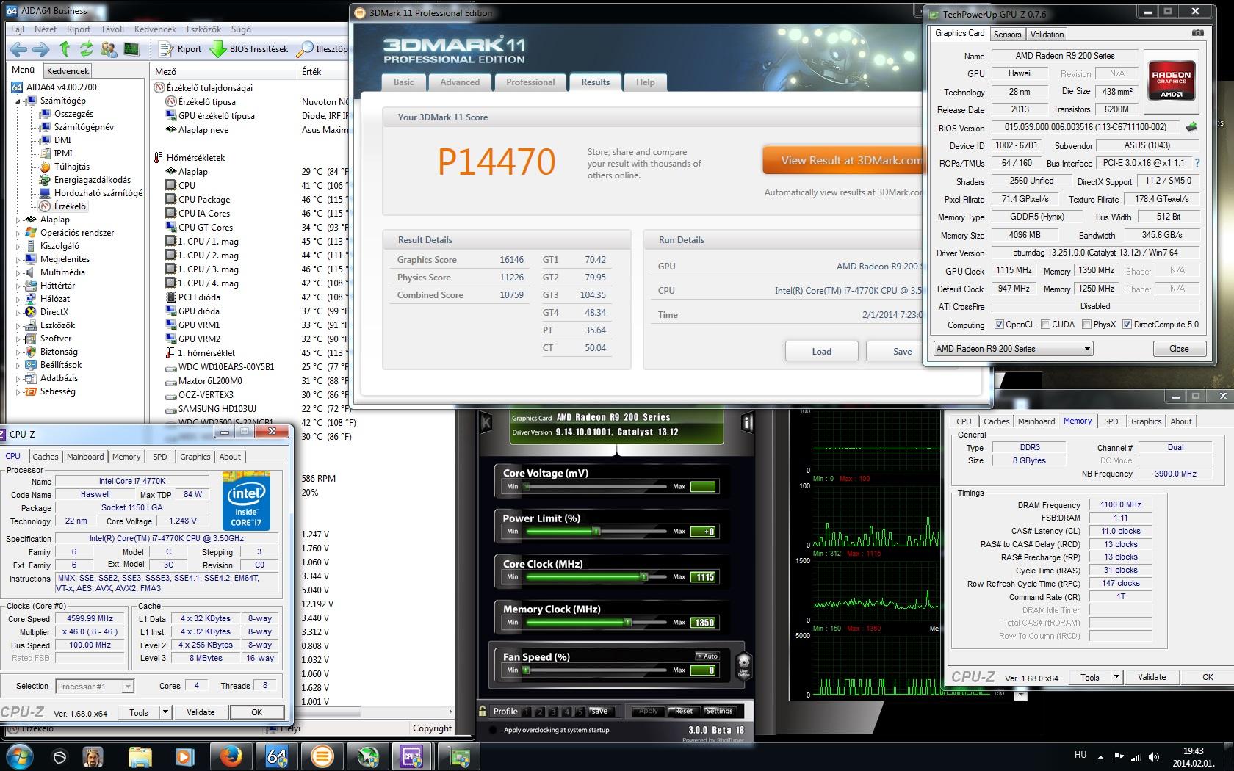1234x771 pixels.
Task: Select Afterburner profile slot 1
Action: [525, 712]
